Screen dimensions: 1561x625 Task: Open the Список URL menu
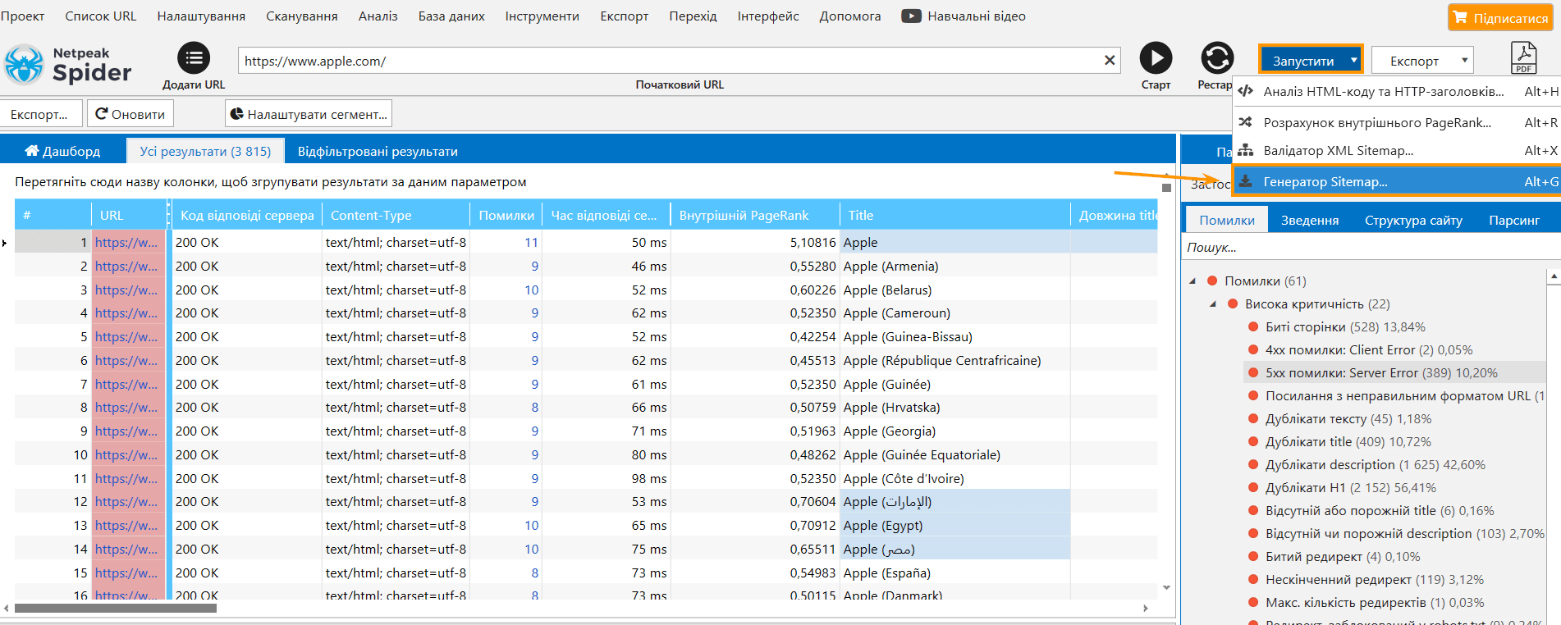tap(101, 16)
